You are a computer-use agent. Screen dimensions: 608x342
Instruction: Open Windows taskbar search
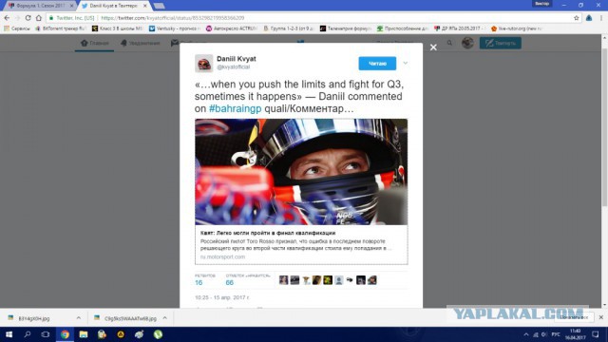[x=28, y=334]
